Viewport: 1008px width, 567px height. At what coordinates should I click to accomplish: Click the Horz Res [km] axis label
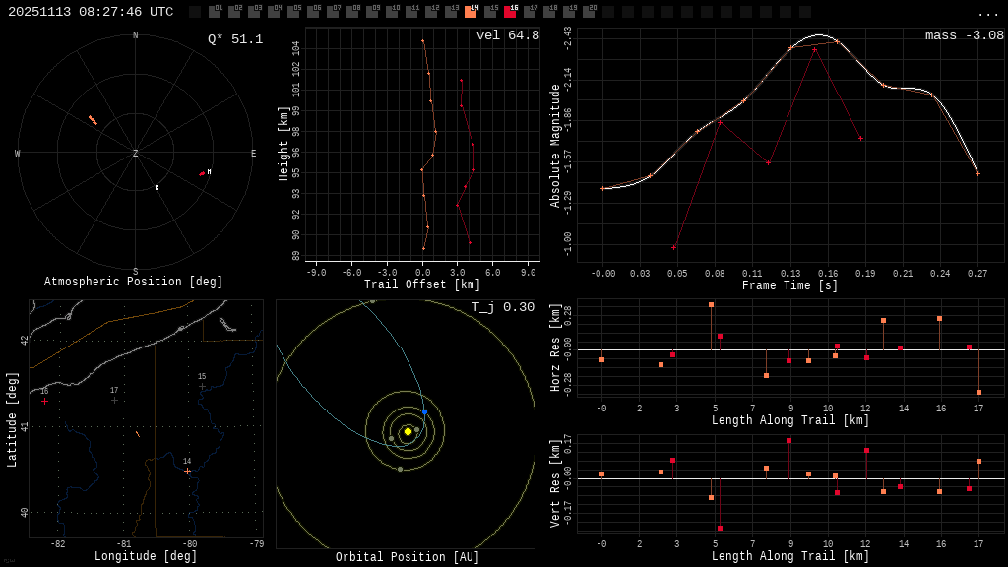(x=555, y=347)
